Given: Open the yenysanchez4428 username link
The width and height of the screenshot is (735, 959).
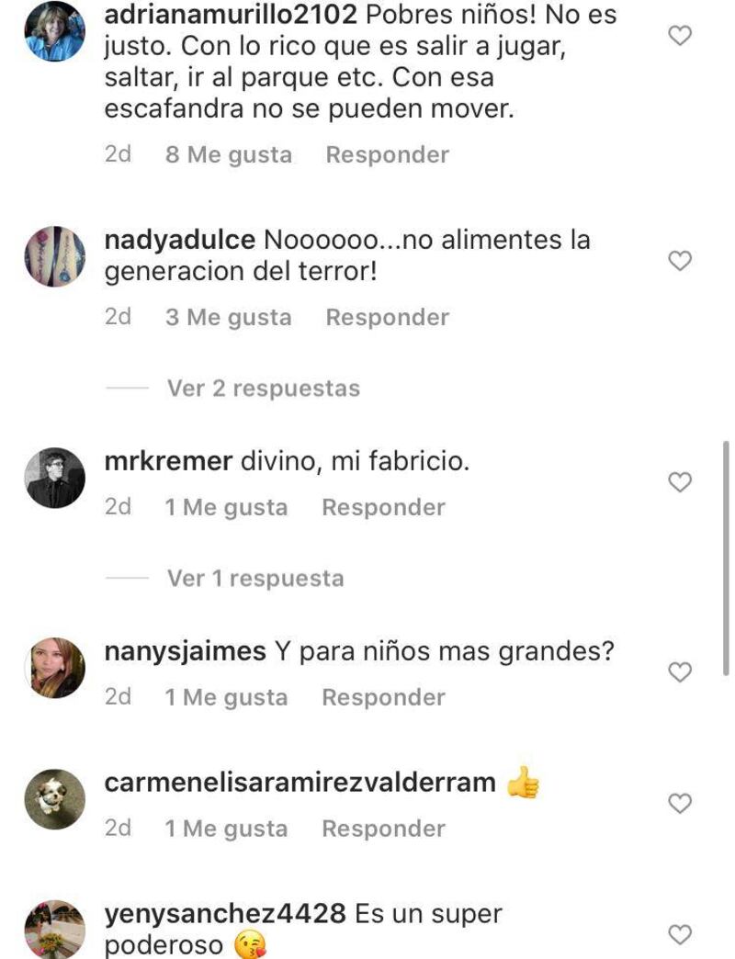Looking at the screenshot, I should 225,914.
